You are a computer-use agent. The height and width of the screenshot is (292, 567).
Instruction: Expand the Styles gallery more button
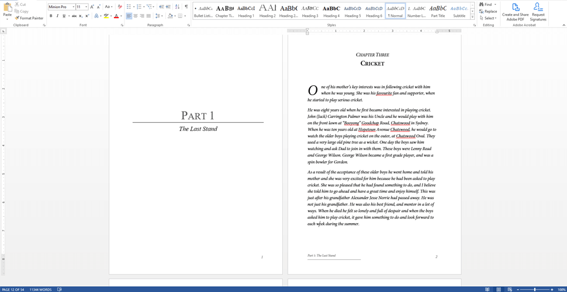click(x=473, y=17)
